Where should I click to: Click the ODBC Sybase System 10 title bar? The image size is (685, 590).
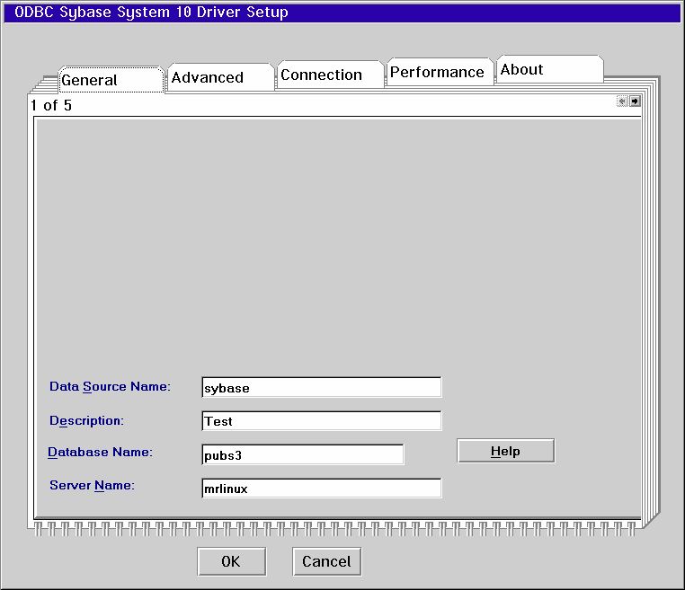click(x=342, y=13)
